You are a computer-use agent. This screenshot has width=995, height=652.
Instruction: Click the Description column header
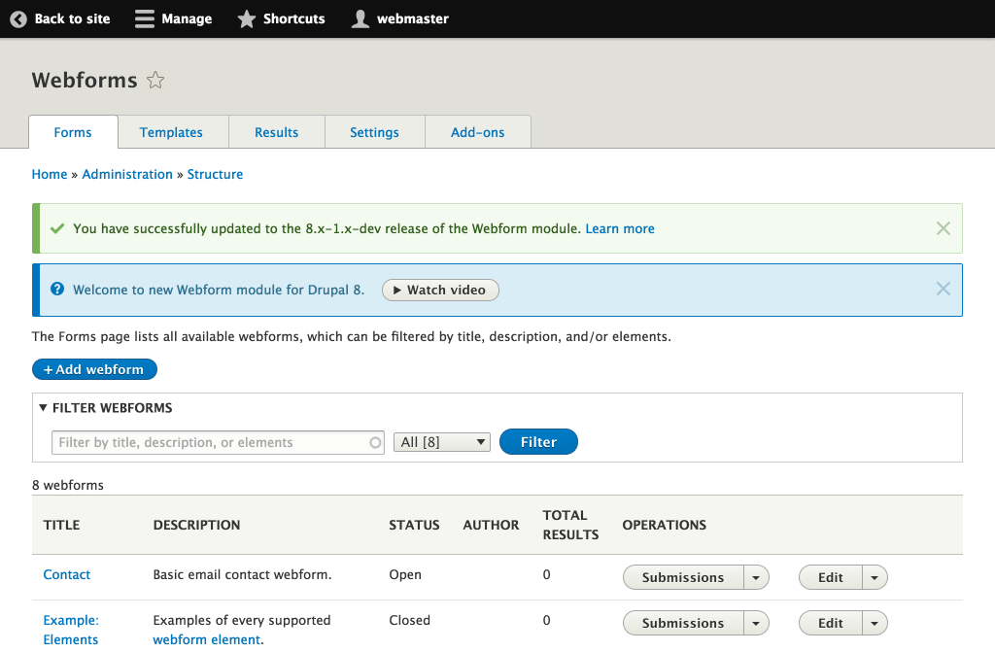pos(196,525)
